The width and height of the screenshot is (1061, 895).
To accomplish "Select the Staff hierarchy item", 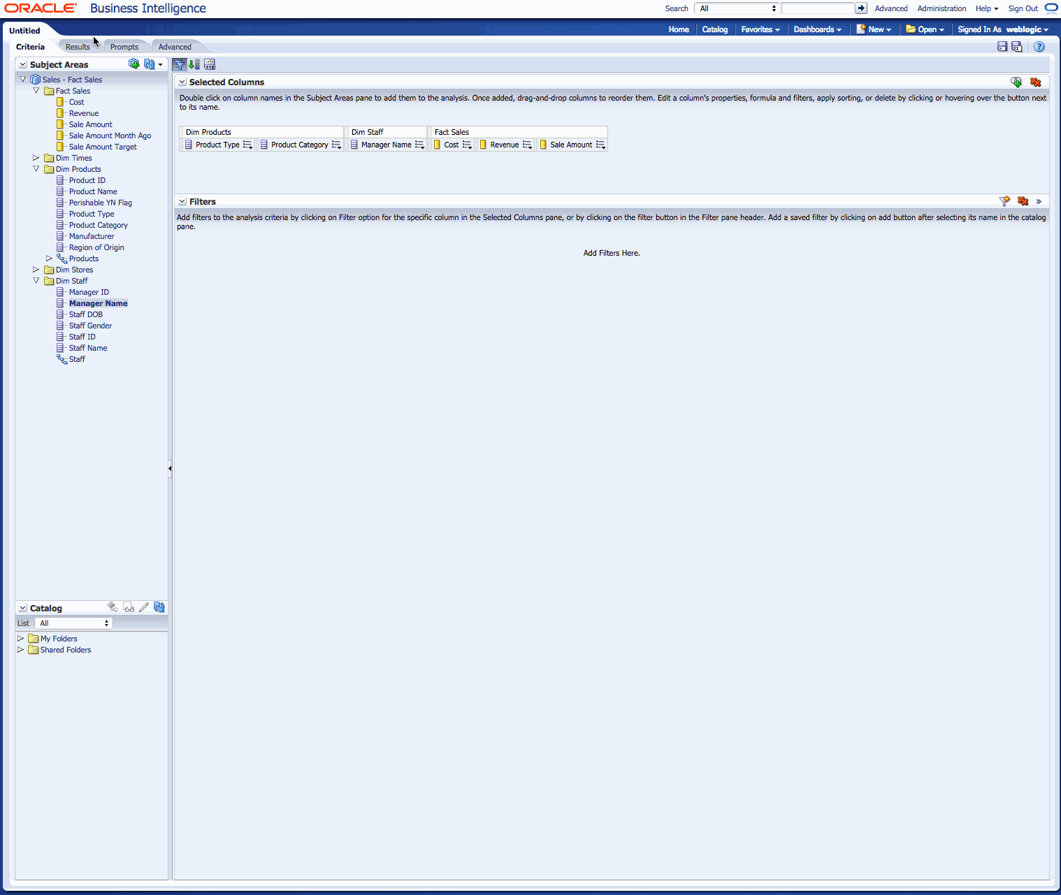I will [x=77, y=359].
